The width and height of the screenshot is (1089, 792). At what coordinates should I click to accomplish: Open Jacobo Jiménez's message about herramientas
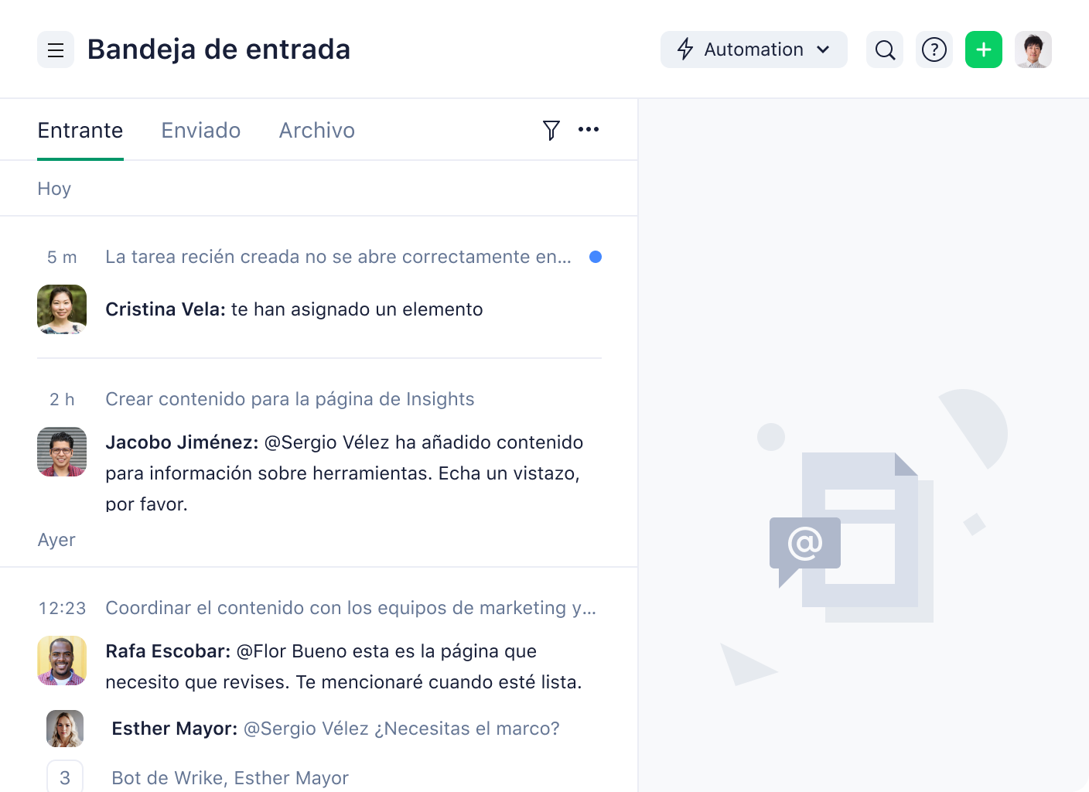[344, 473]
